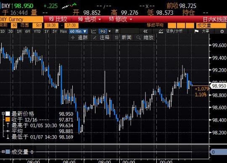This screenshot has height=163, width=227.
Task: Click the +.225 change in header
Action: 51,6
